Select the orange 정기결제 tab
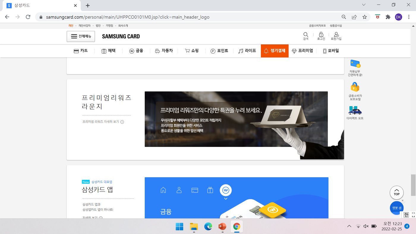Screen dimensions: 416x234 (x=275, y=51)
